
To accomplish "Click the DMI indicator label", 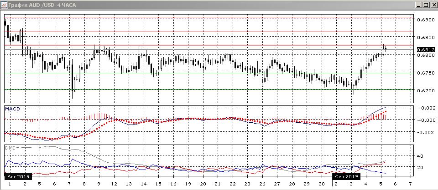I will (10, 148).
